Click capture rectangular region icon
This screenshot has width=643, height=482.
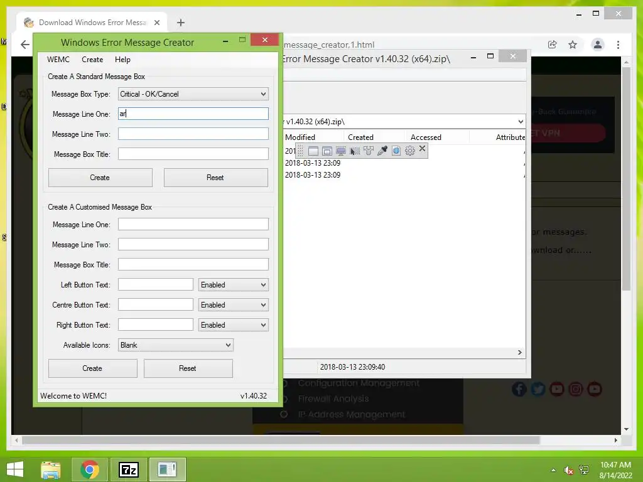pyautogui.click(x=355, y=151)
